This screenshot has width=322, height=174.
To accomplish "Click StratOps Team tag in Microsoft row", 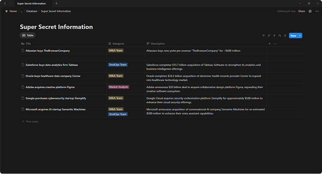I will tap(118, 114).
